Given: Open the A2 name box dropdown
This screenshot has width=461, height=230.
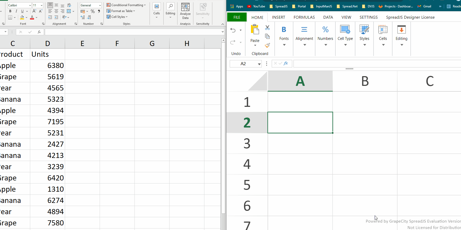Looking at the screenshot, I should [259, 64].
